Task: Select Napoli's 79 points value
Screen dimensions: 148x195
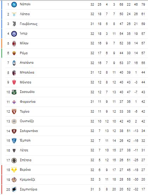Action: coord(143,5)
